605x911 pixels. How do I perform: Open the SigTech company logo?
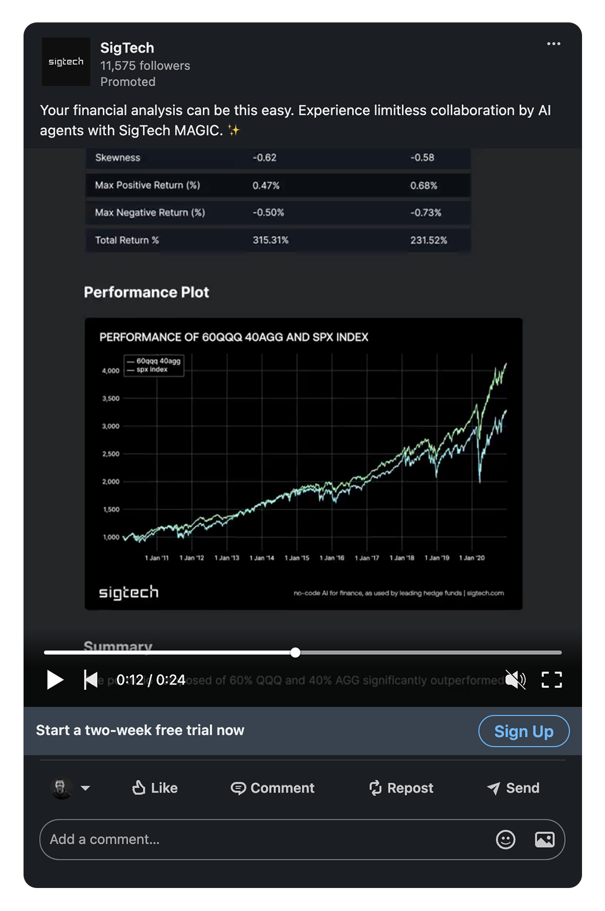(66, 62)
